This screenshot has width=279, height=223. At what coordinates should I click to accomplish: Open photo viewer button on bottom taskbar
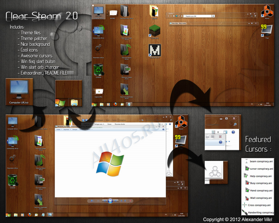pos(50,215)
